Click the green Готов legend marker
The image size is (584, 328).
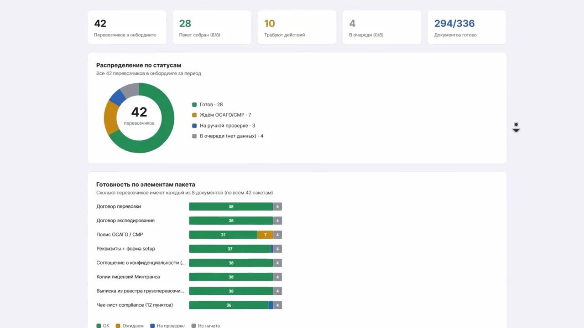(194, 105)
